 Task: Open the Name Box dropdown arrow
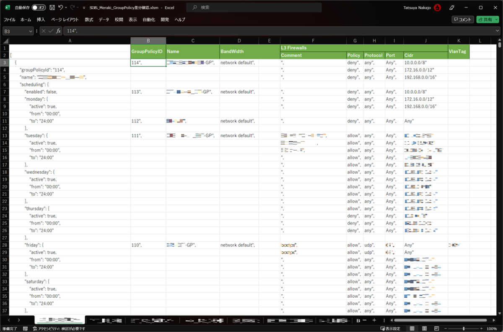[x=31, y=31]
